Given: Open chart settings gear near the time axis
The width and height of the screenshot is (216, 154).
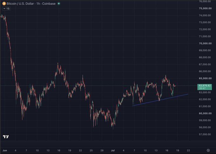Looking at the screenshot, I should (208, 151).
